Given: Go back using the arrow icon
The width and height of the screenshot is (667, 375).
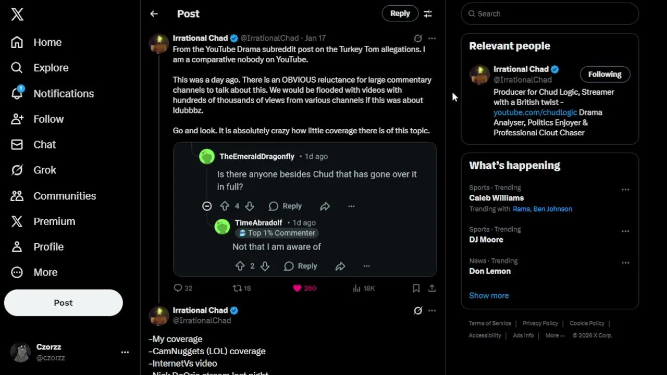Looking at the screenshot, I should point(154,14).
